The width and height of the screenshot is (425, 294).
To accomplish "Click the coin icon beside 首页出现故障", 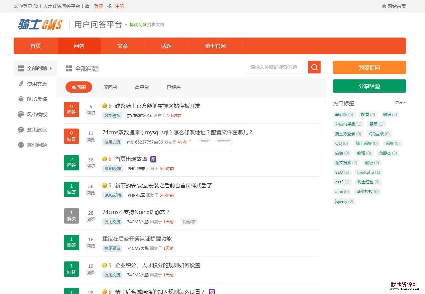I will point(104,159).
